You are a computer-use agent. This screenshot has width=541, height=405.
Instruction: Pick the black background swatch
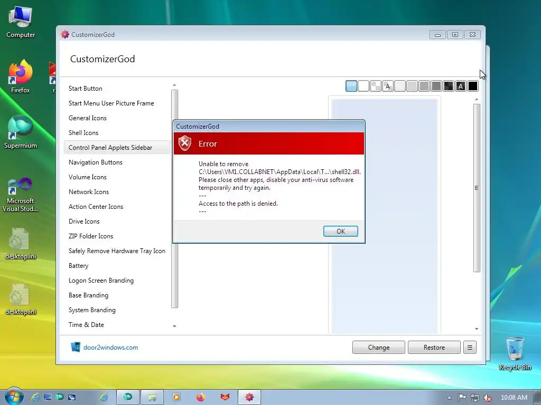tap(473, 86)
